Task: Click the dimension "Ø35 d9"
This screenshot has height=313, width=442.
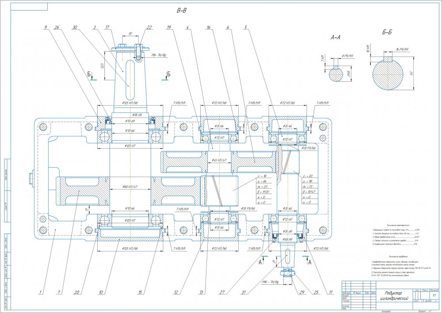Action: pos(287,231)
